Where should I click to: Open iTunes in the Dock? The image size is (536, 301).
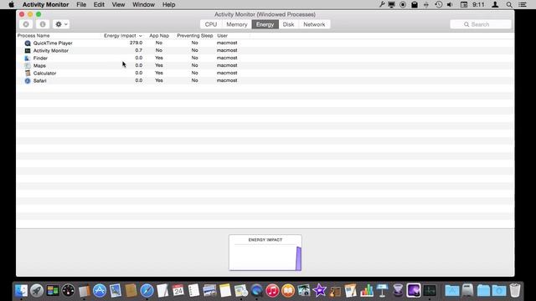pyautogui.click(x=272, y=291)
